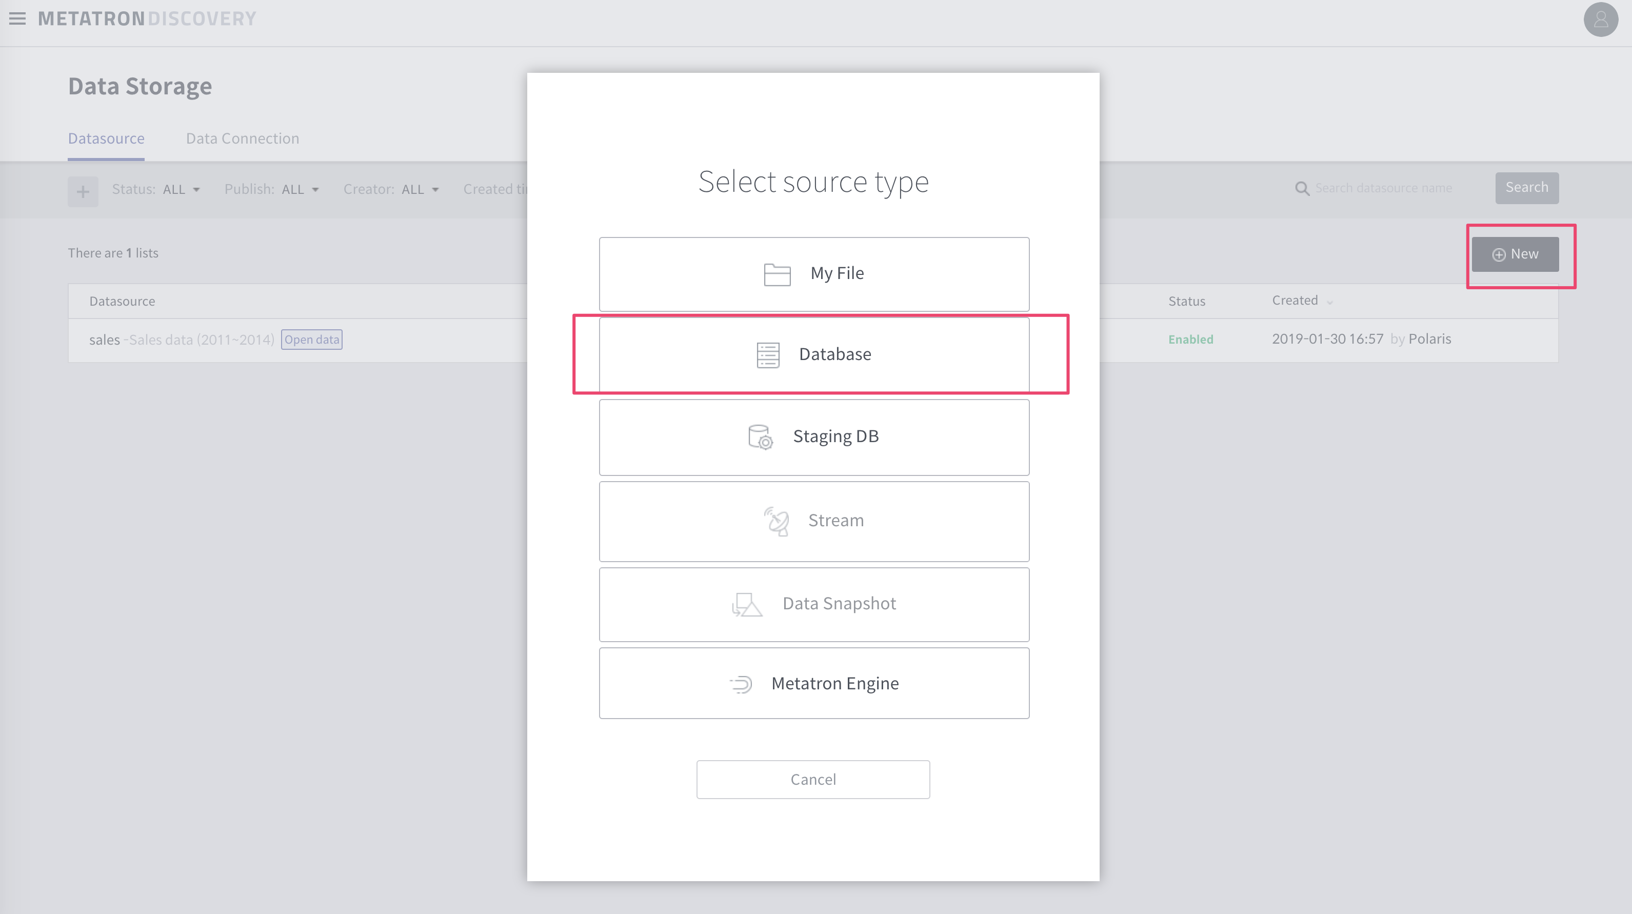Click the plus filter panel icon
This screenshot has width=1632, height=914.
click(83, 191)
